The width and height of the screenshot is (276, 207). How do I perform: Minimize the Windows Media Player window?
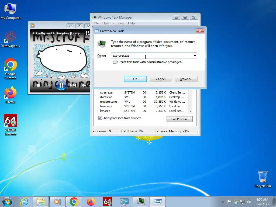(71, 26)
